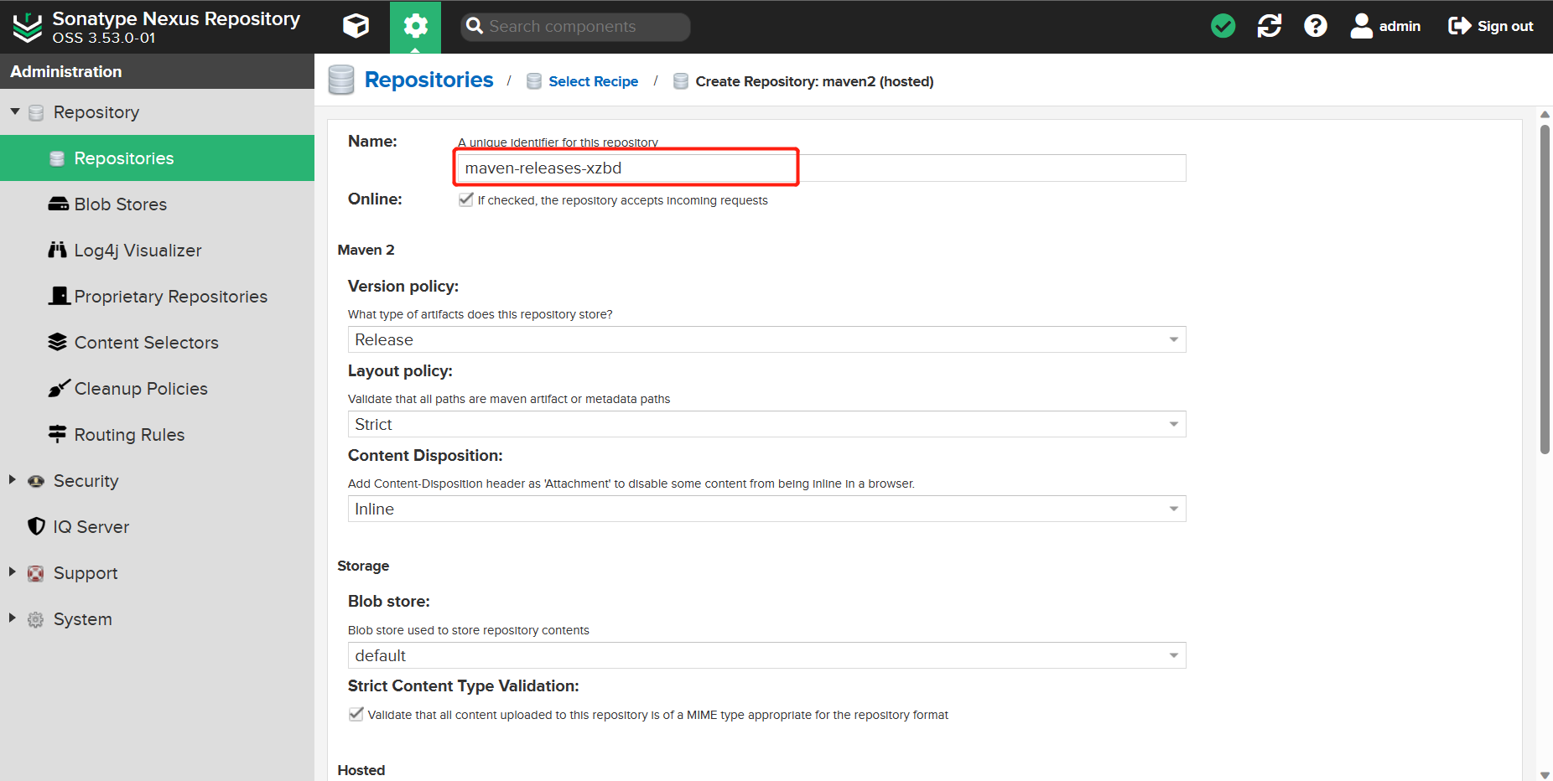The image size is (1553, 781).
Task: Open the Version policy Release dropdown
Action: pyautogui.click(x=766, y=339)
